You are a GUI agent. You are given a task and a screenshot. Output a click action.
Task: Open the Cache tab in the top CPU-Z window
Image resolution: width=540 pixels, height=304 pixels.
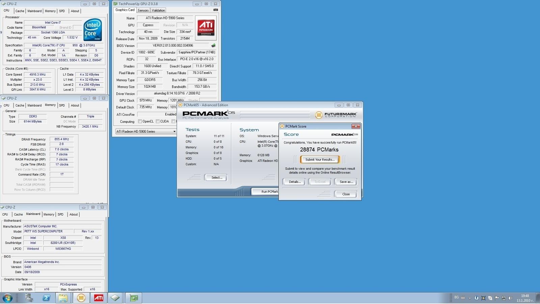(x=20, y=11)
